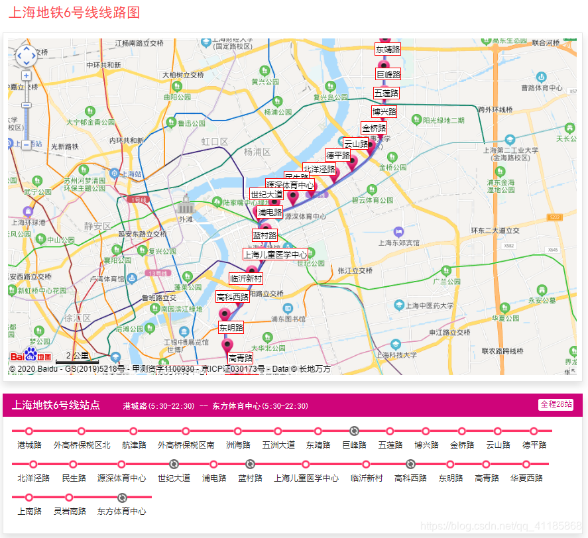Click the 金桥公园 park icon

point(392,157)
